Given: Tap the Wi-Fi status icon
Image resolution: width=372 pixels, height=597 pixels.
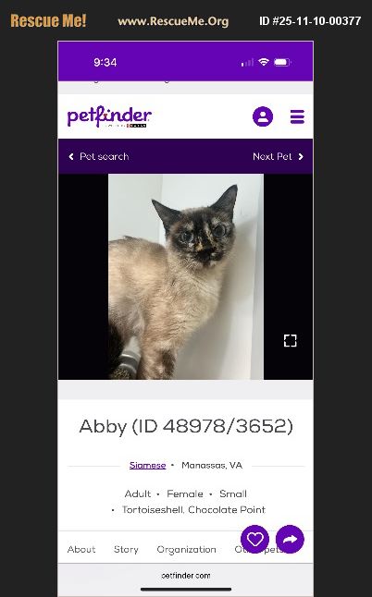Looking at the screenshot, I should [x=264, y=62].
